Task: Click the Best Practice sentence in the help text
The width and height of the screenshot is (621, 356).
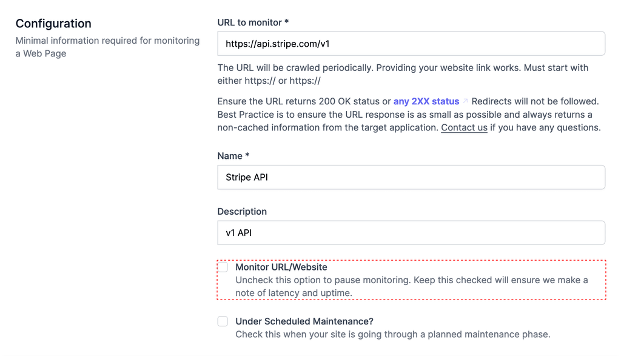Action: 409,121
